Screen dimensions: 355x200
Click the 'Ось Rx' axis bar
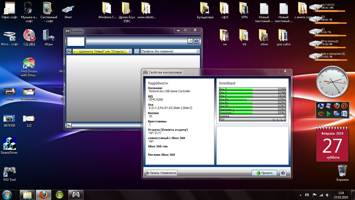tap(252, 99)
